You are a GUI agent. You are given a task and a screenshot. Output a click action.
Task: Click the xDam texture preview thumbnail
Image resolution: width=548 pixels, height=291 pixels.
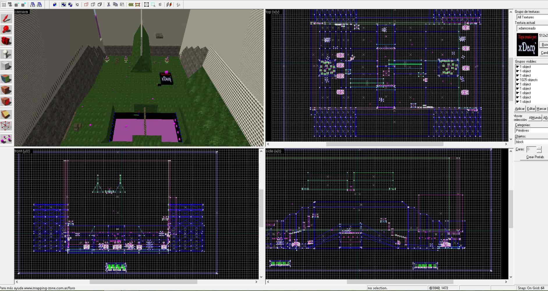tap(527, 45)
